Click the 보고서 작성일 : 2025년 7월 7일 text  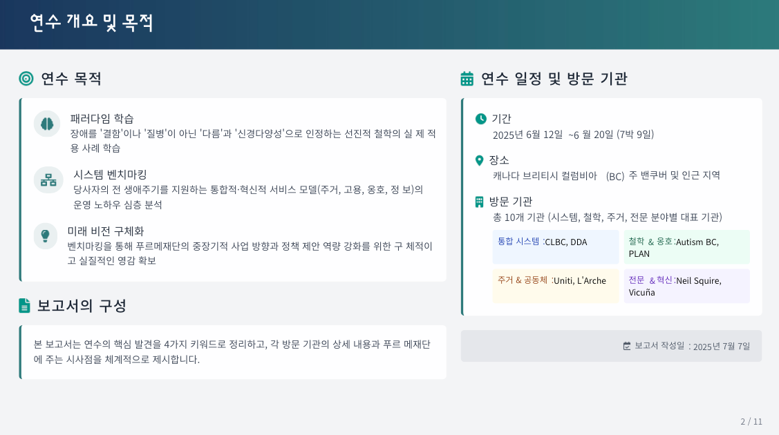click(692, 346)
